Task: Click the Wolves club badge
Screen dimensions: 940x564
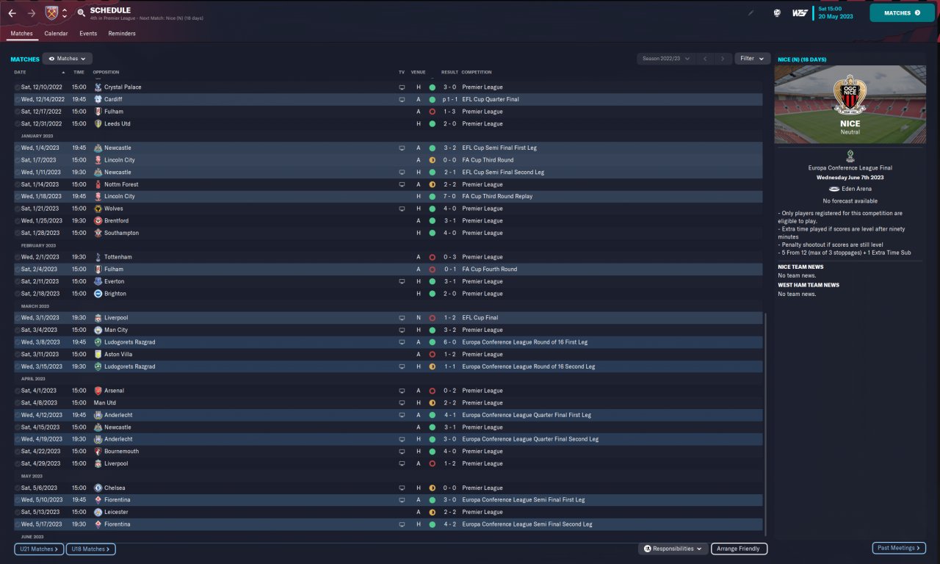Action: pos(98,209)
